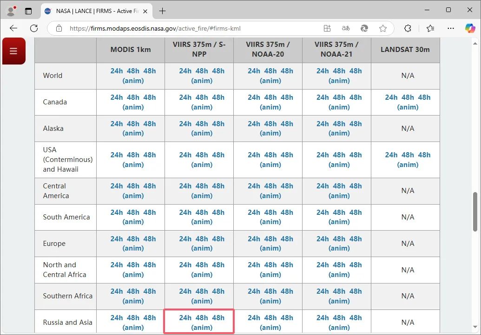This screenshot has width=481, height=335.
Task: View site information lock icon
Action: point(59,28)
